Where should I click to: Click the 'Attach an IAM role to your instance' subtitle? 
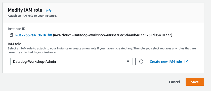tap(32, 16)
